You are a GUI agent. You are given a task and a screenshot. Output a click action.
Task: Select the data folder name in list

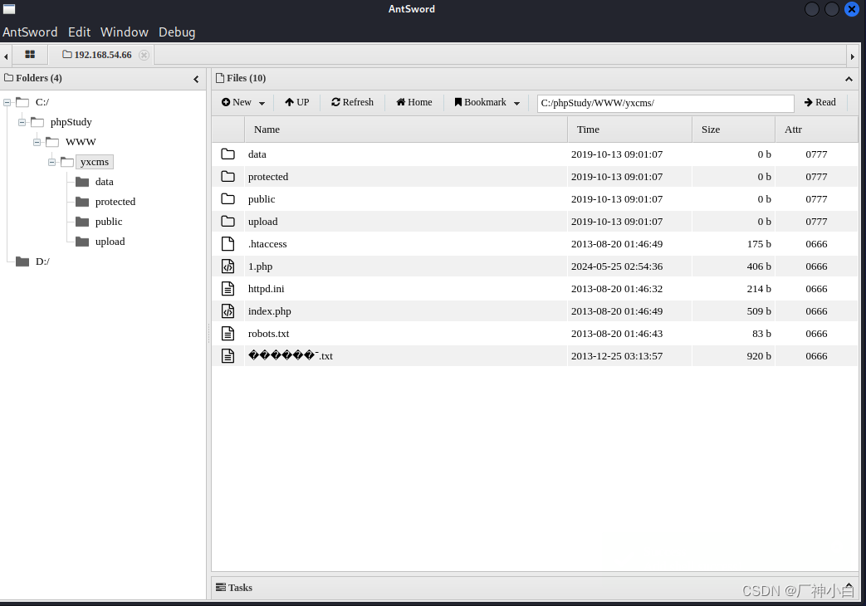(x=257, y=154)
